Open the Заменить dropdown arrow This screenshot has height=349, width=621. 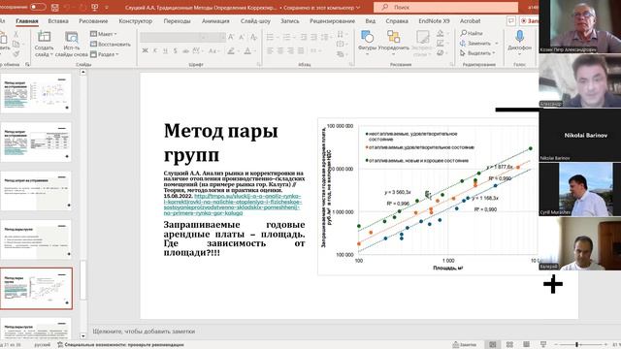point(496,43)
